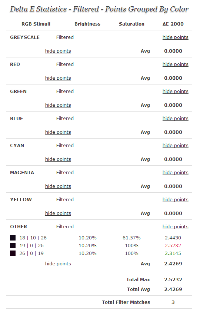Click hide points beside GREEN Avg
The width and height of the screenshot is (197, 315).
(58, 105)
